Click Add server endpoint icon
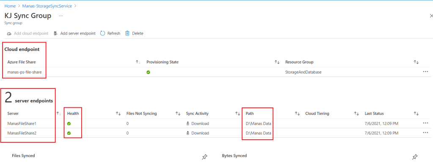The width and height of the screenshot is (433, 165). tap(55, 33)
